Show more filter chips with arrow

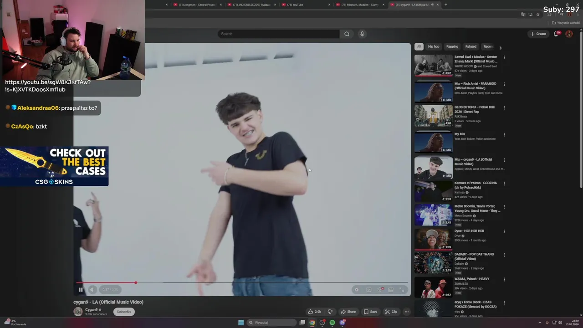500,48
